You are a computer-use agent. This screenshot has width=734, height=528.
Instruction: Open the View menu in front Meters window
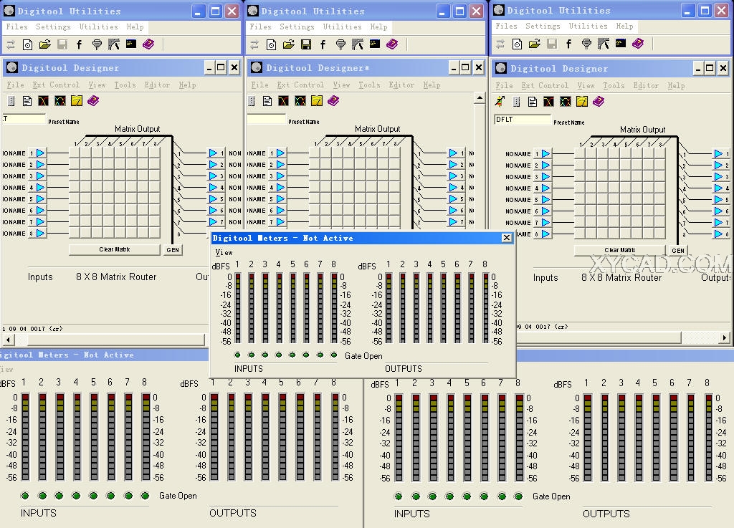point(224,253)
